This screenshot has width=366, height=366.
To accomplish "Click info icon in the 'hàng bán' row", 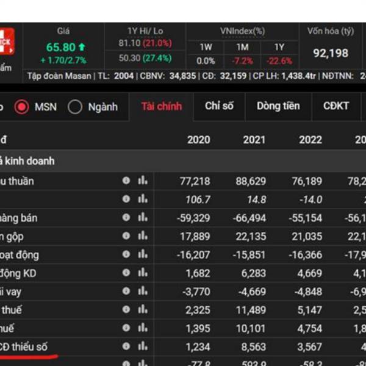I will click(x=126, y=217).
